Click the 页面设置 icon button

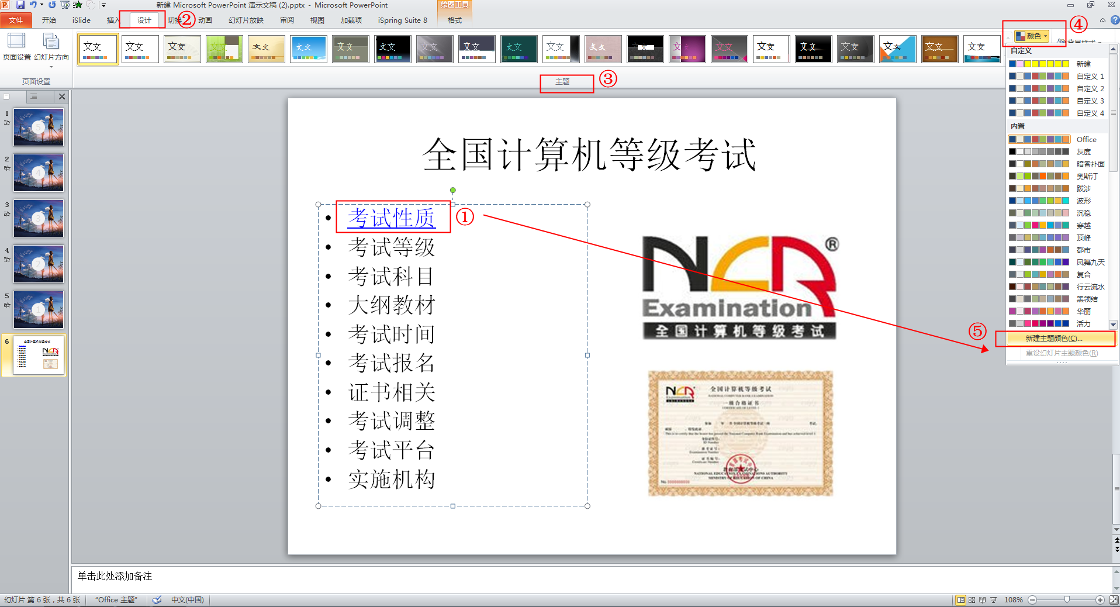pyautogui.click(x=16, y=47)
